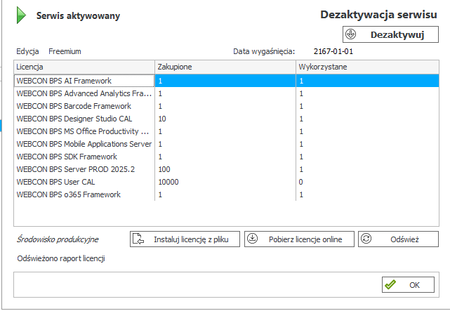Click the Freemium edition text
Image resolution: width=450 pixels, height=311 pixels.
(65, 51)
